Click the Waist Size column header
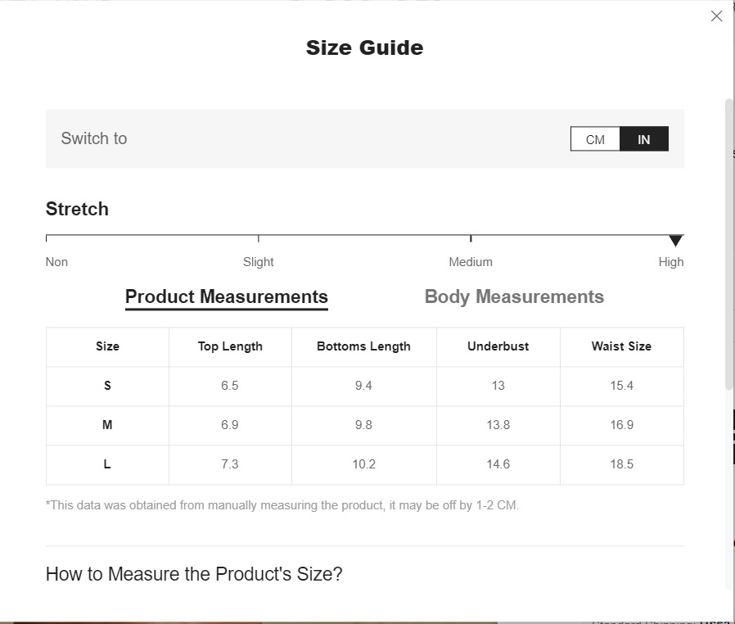Image resolution: width=735 pixels, height=624 pixels. pyautogui.click(x=621, y=346)
